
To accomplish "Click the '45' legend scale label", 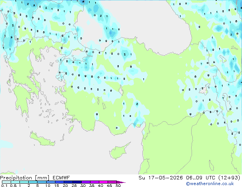I will (109, 185).
